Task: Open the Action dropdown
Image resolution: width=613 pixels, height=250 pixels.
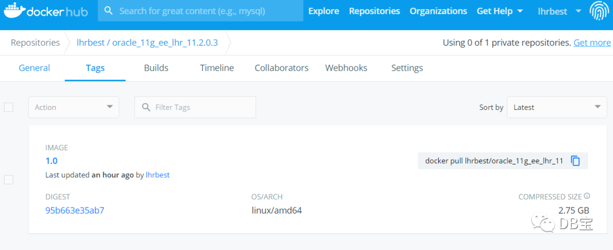Action: (x=73, y=107)
